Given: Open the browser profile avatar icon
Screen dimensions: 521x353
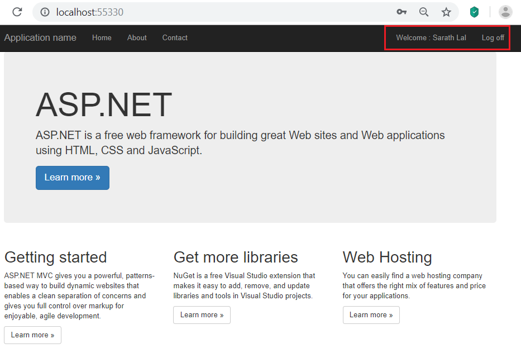Looking at the screenshot, I should 505,12.
